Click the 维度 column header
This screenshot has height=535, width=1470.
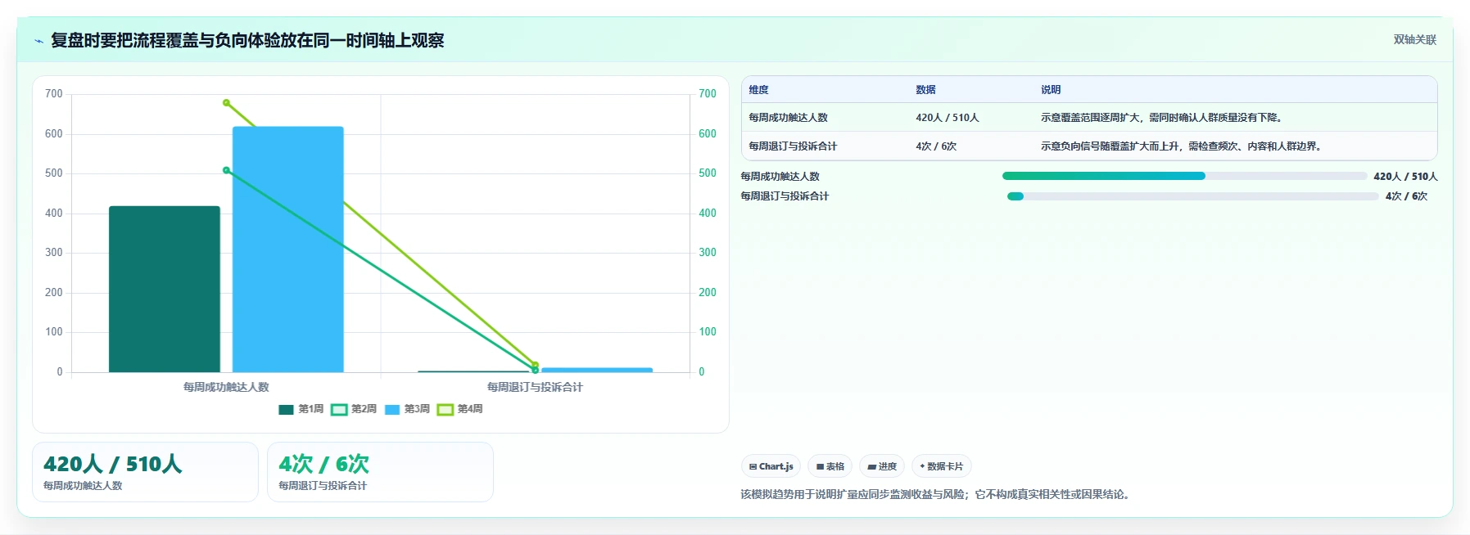click(759, 90)
